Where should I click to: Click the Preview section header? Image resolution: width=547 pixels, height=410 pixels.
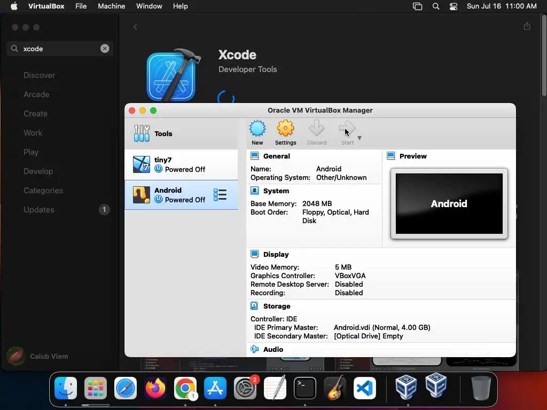(413, 156)
